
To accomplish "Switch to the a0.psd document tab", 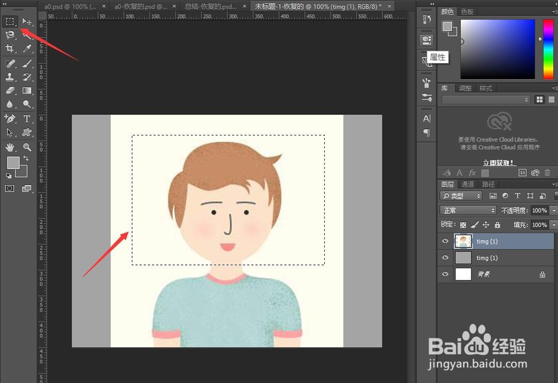I will [70, 6].
